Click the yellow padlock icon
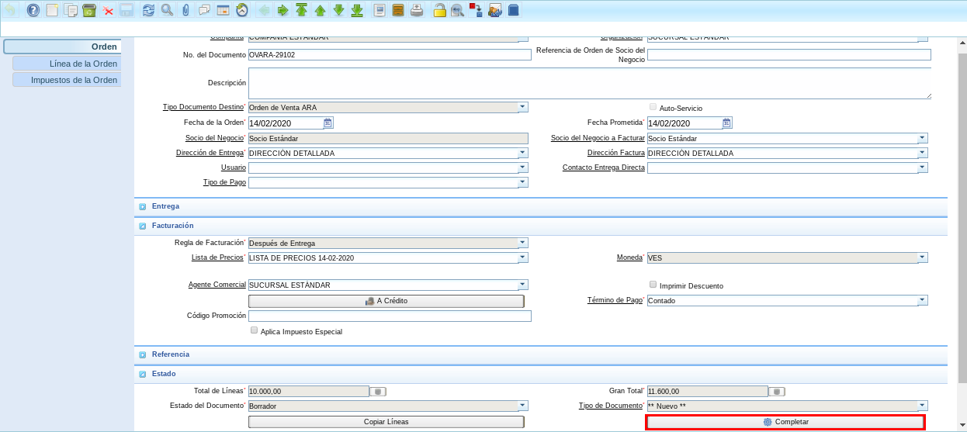This screenshot has height=432, width=967. click(439, 11)
